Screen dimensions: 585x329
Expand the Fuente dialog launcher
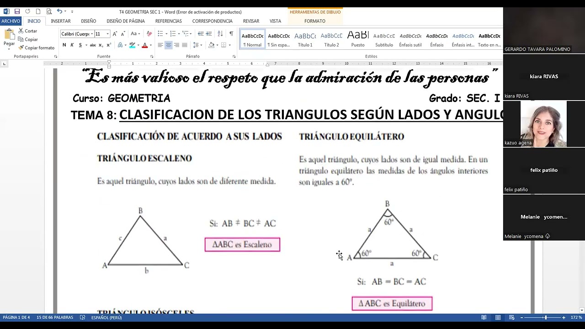[x=152, y=56]
